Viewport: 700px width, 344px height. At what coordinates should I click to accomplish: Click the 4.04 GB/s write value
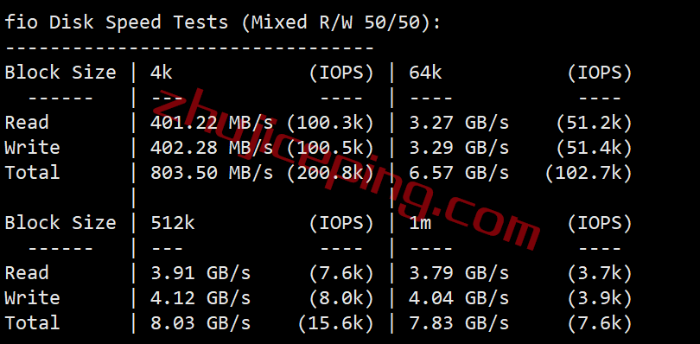(x=459, y=297)
